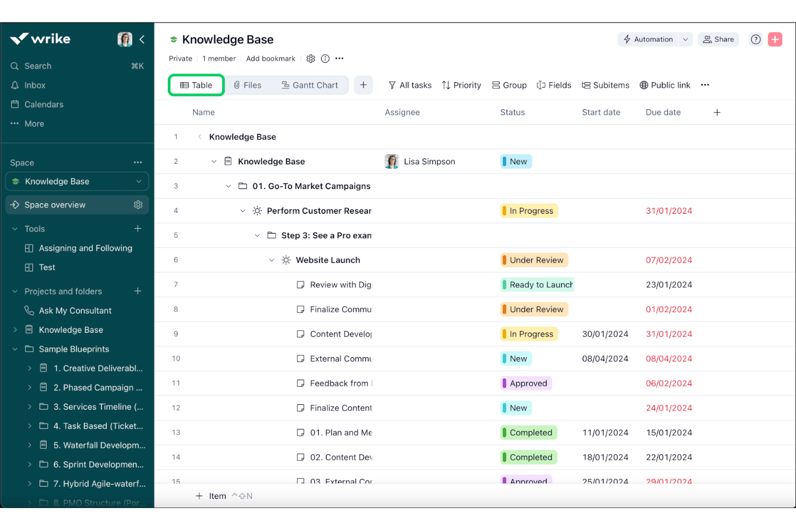
Task: Expand 1. Creative Deliverables project
Action: click(x=30, y=368)
